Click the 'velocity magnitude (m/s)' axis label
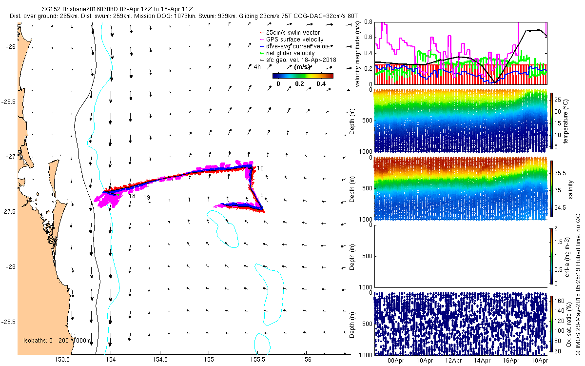This screenshot has width=585, height=366. click(357, 53)
